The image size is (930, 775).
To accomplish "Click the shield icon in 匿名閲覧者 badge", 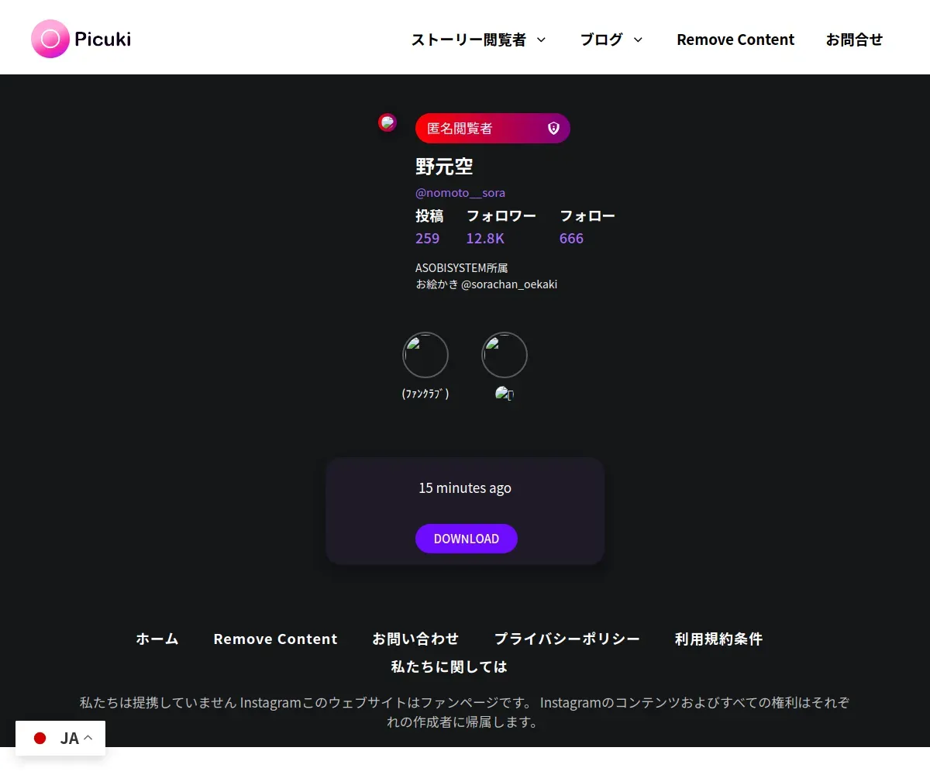I will pos(553,128).
